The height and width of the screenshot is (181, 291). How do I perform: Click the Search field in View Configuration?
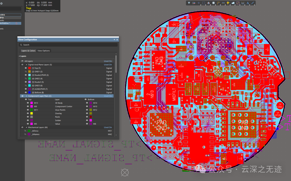point(68,45)
